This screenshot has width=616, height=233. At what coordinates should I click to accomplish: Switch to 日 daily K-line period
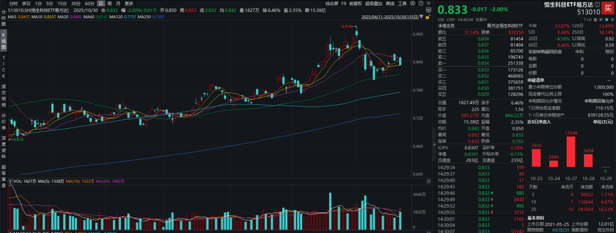[101, 3]
